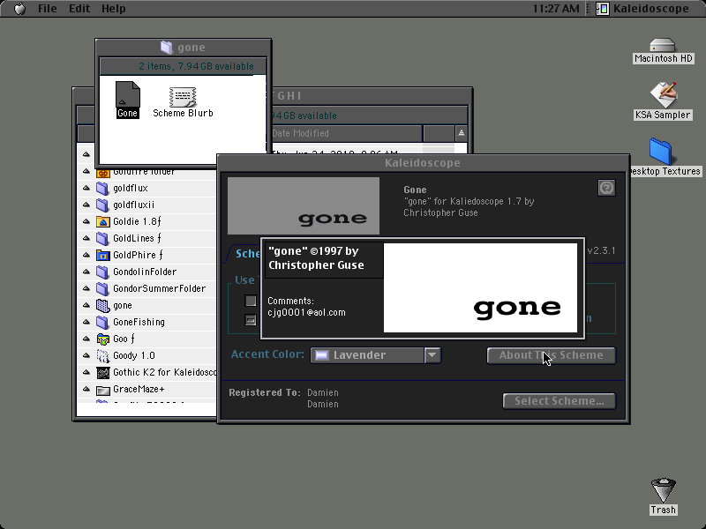706x529 pixels.
Task: Expand the goldflux folder row
Action: click(86, 188)
